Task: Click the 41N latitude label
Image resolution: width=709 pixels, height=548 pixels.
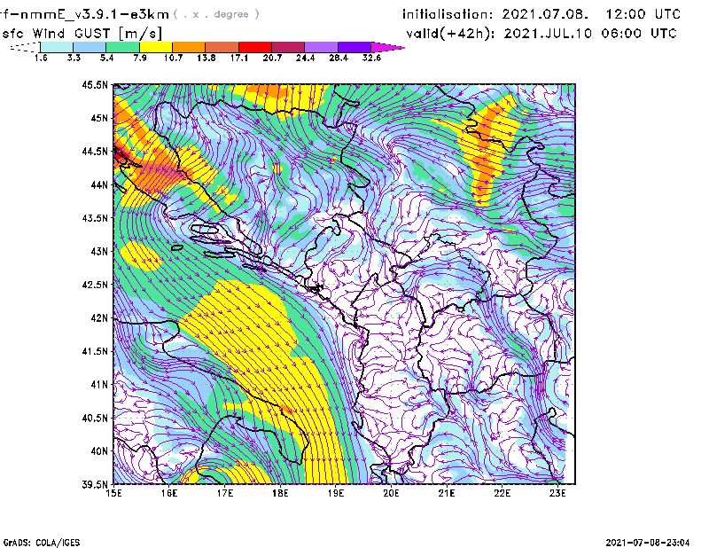Action: click(x=99, y=384)
